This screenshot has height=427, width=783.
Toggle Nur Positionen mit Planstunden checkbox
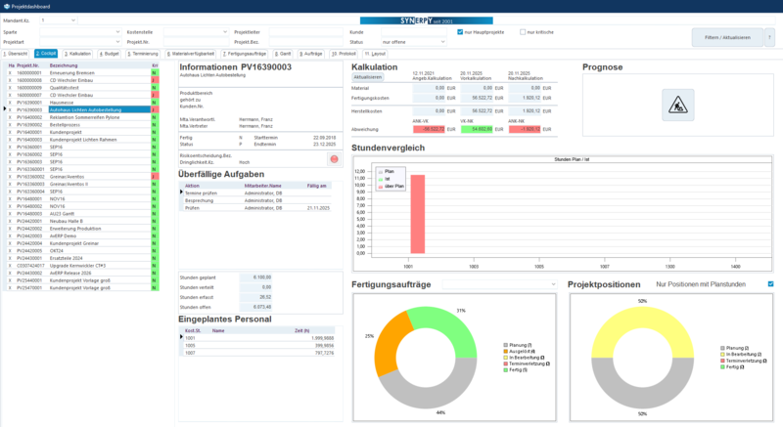771,284
